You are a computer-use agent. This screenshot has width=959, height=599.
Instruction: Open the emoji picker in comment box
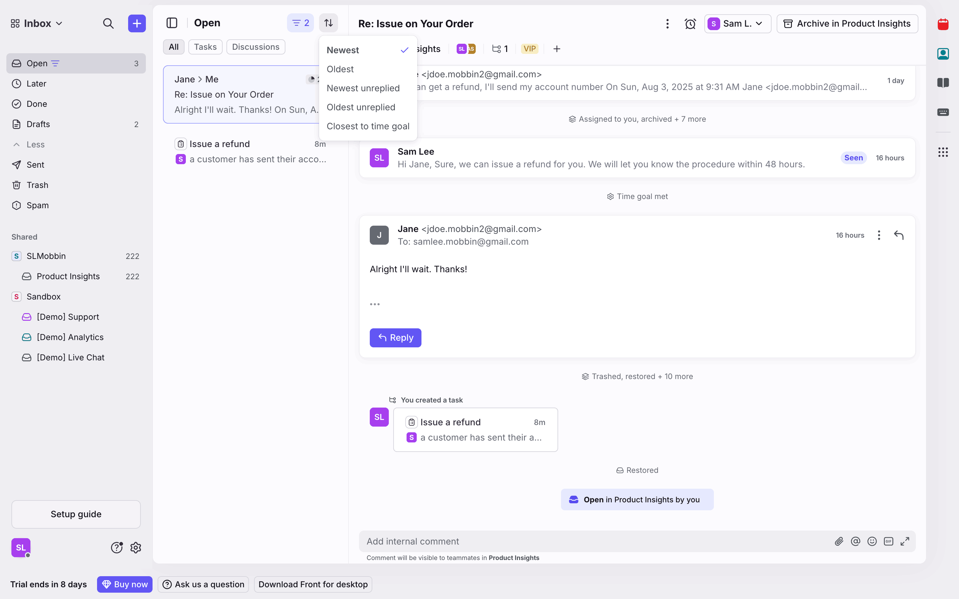pos(872,541)
